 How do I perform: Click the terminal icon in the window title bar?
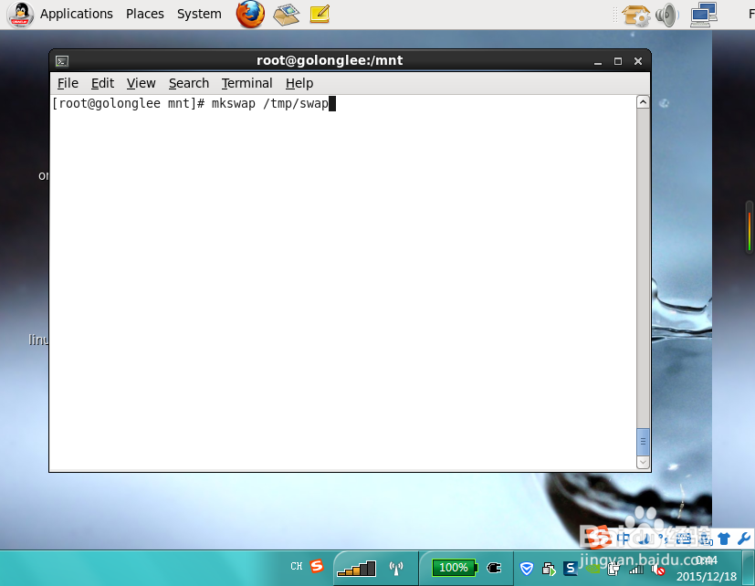pos(62,60)
